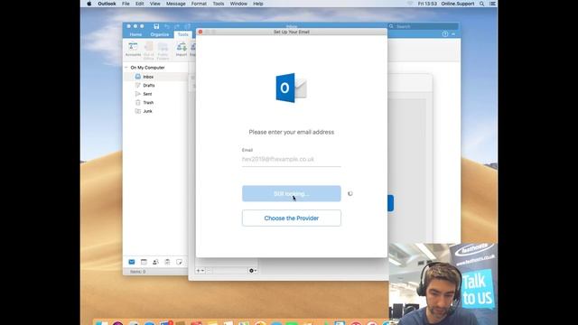The image size is (578, 325).
Task: Click the Outlook Search field
Action: (424, 26)
